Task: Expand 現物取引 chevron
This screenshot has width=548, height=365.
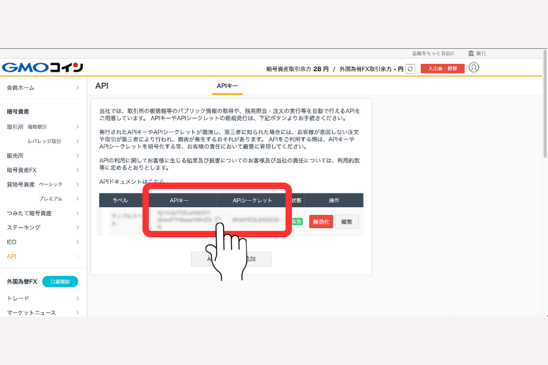Action: pos(78,126)
